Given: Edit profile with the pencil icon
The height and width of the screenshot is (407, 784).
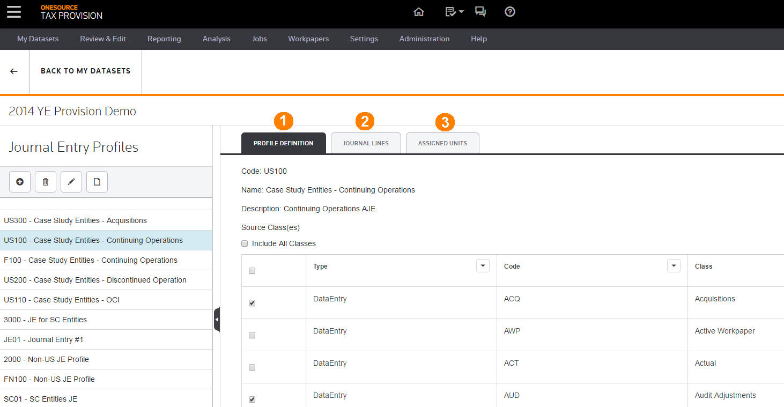Looking at the screenshot, I should (71, 182).
